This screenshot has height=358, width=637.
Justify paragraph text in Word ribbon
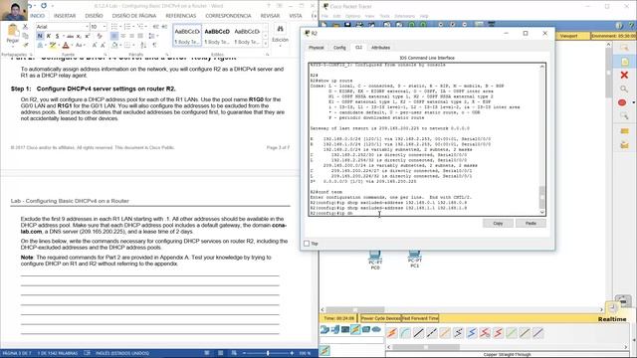tap(140, 36)
